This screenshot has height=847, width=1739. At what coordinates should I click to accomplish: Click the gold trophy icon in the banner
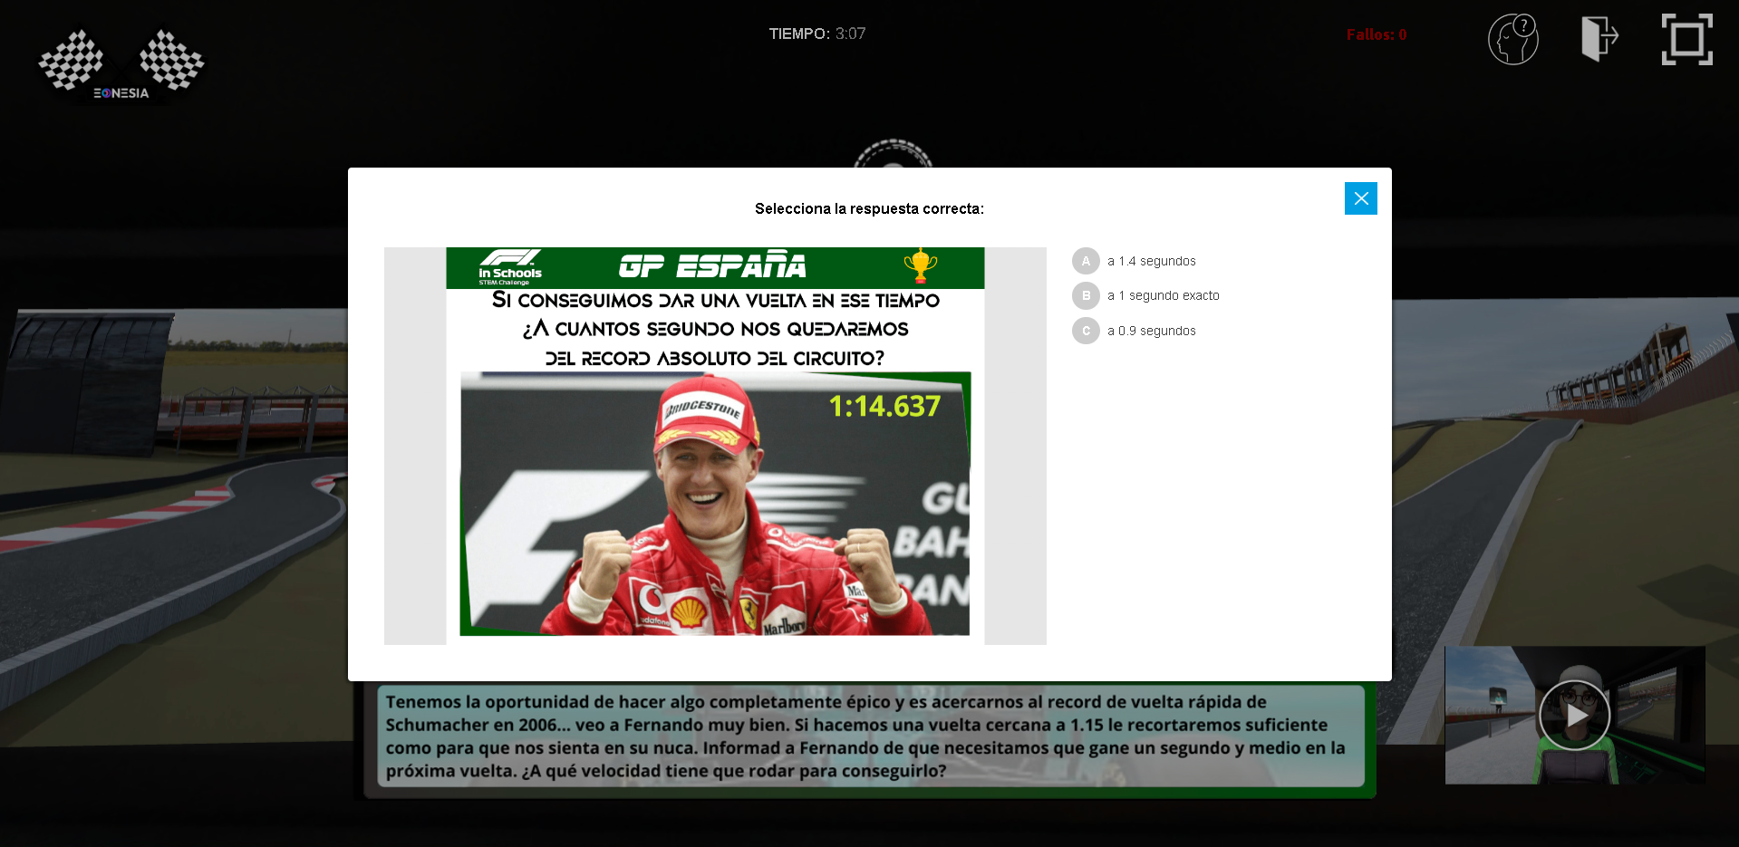920,265
